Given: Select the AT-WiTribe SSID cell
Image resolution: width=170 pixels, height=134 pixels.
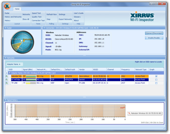Looking at the screenshot, I should 16,80.
